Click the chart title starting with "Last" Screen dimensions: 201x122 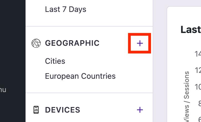pyautogui.click(x=191, y=30)
